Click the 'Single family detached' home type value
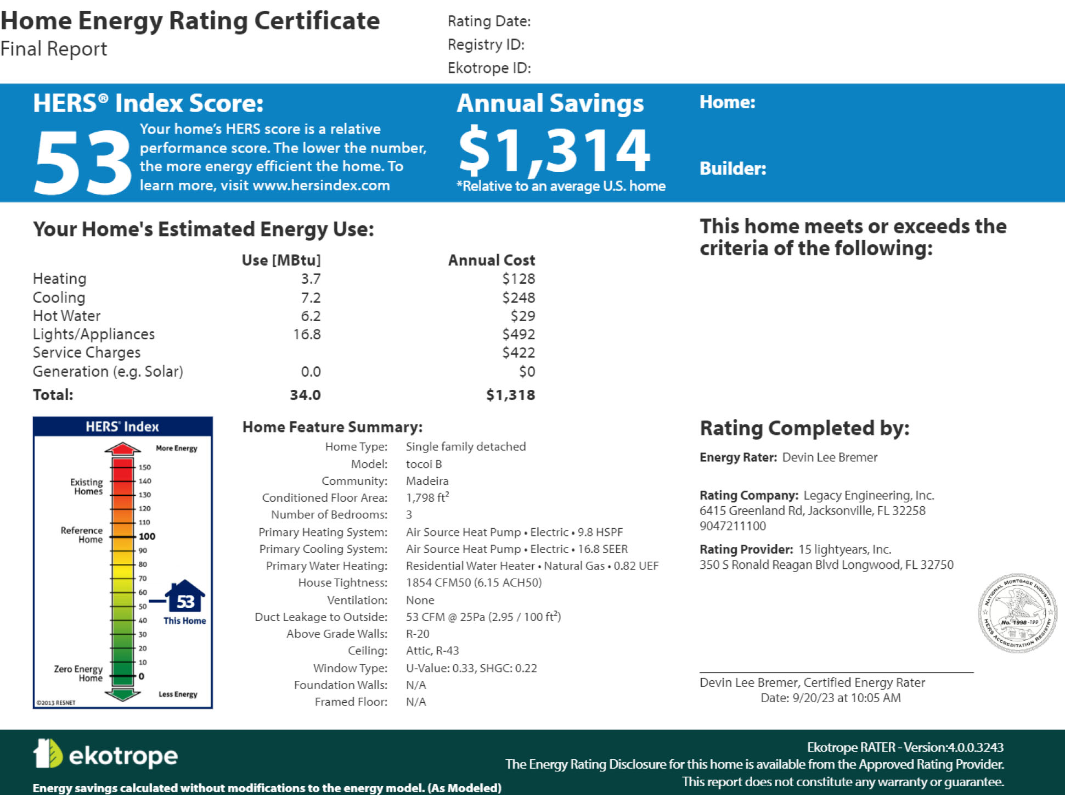The width and height of the screenshot is (1065, 795). click(466, 446)
